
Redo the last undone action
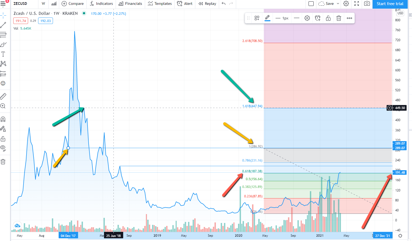[231, 4]
